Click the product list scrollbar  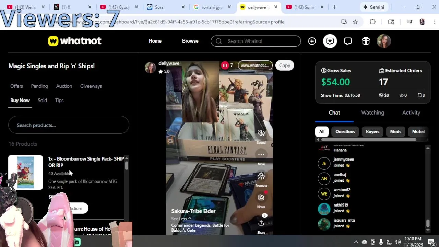[127, 165]
